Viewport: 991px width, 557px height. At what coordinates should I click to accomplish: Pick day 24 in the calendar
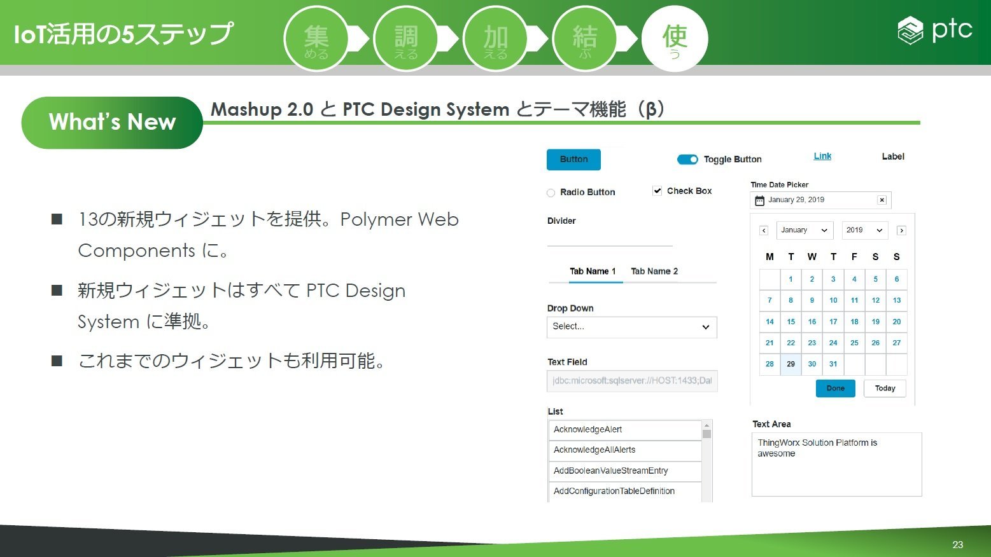(833, 343)
